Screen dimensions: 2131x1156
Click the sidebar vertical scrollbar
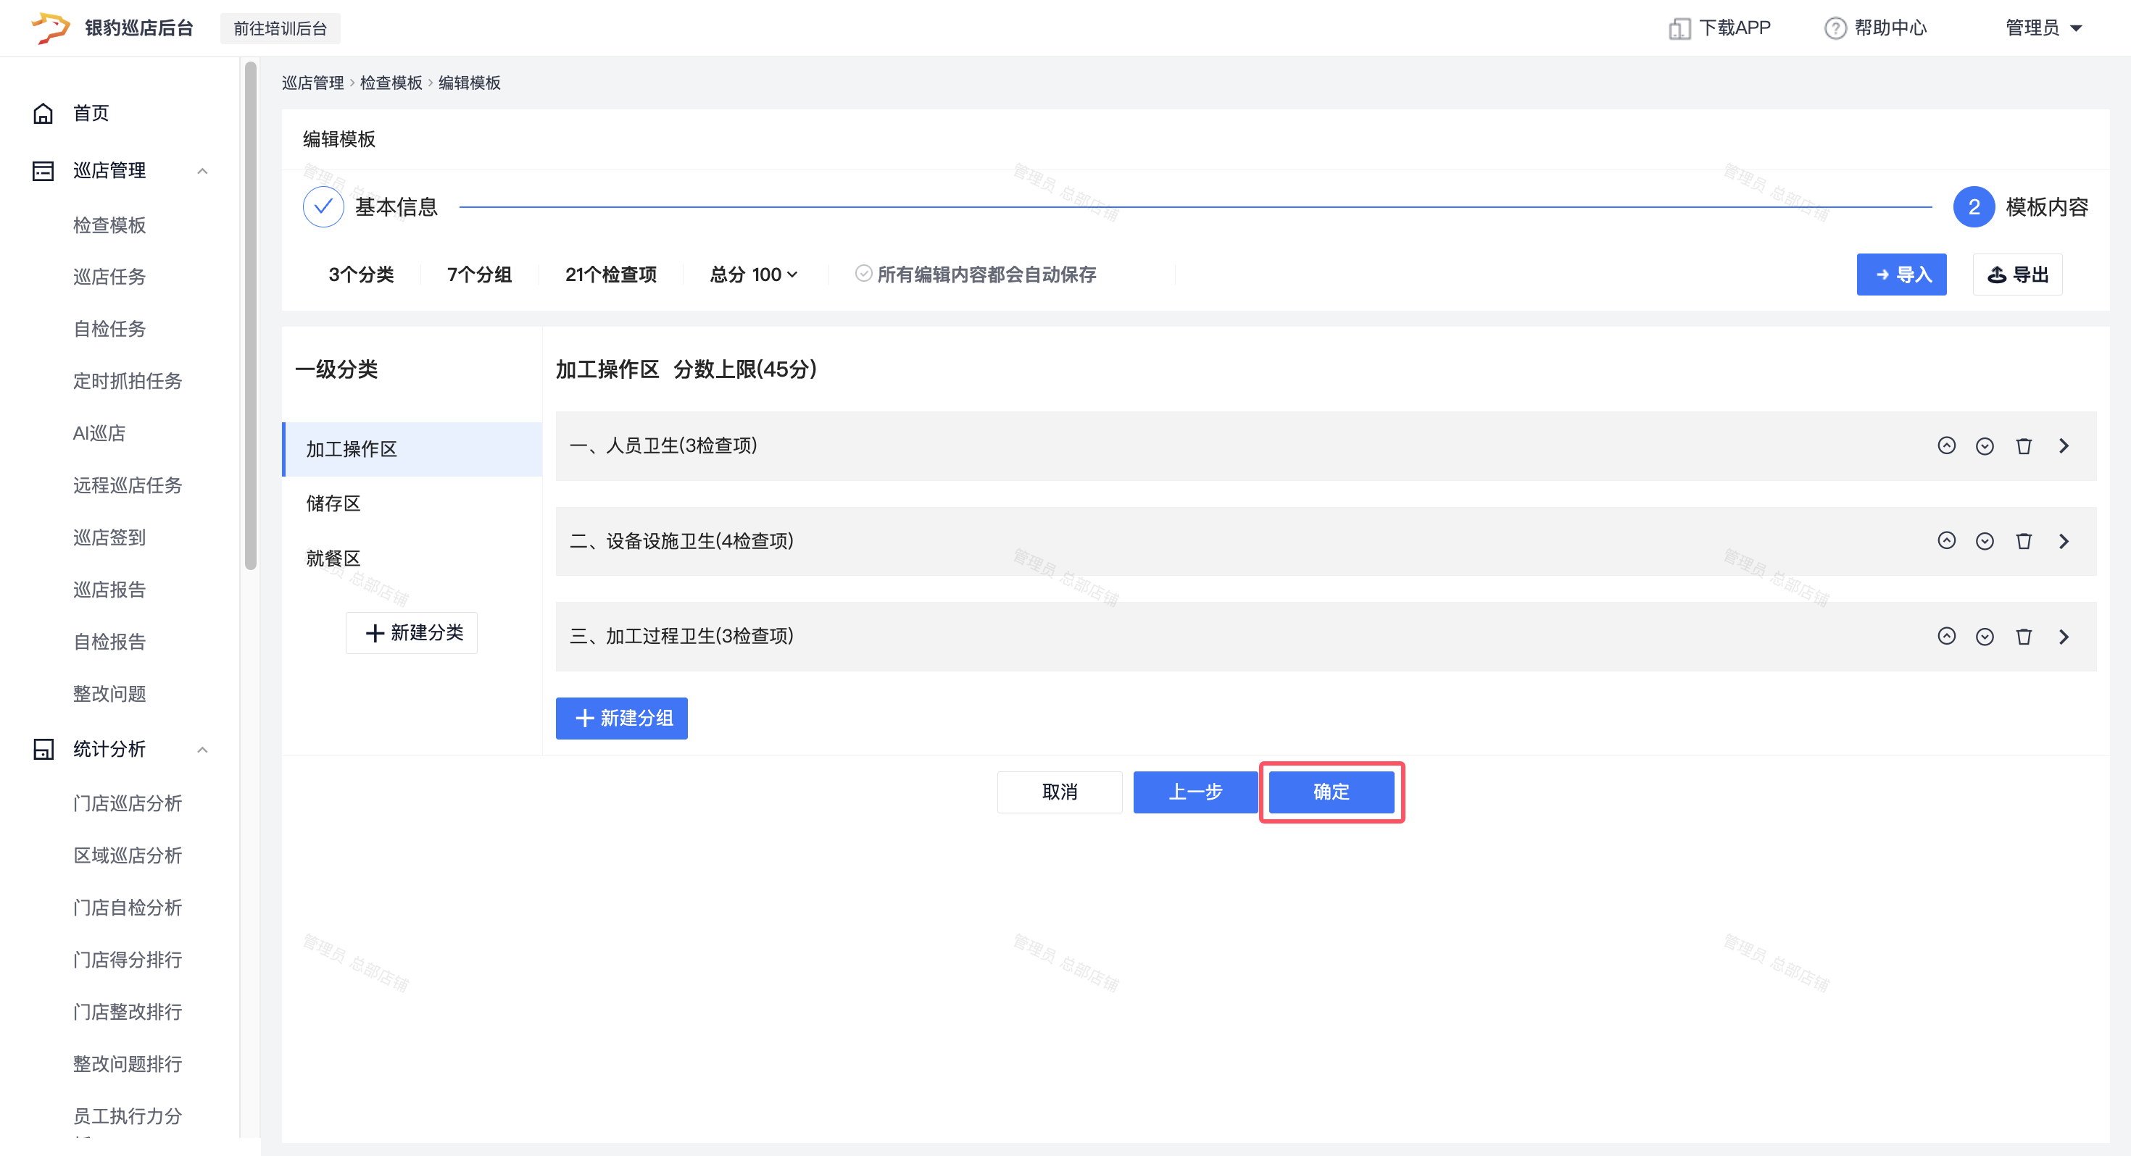pos(251,314)
